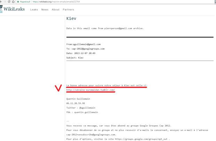Click the browser reload icon

(9, 2)
